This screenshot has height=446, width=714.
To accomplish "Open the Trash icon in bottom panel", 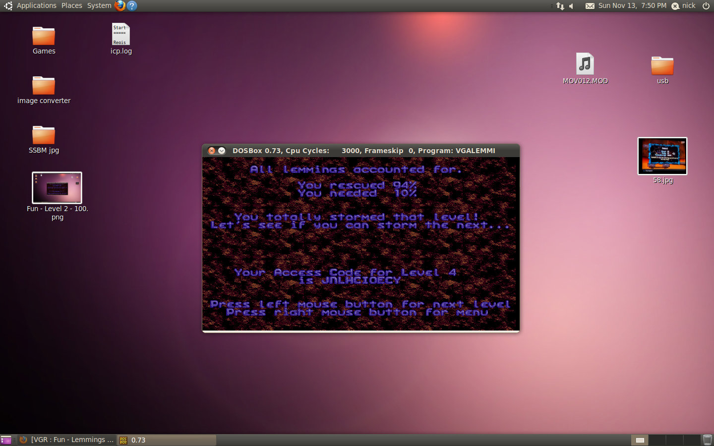I will [707, 440].
